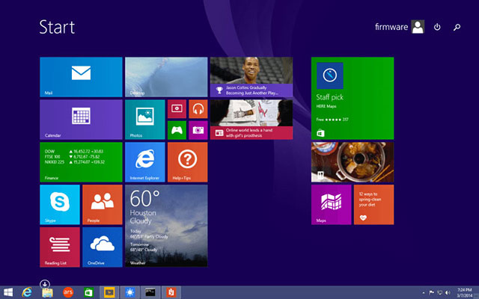479x299 pixels.
Task: Open the Xbox Games controller tile
Action: click(x=177, y=130)
